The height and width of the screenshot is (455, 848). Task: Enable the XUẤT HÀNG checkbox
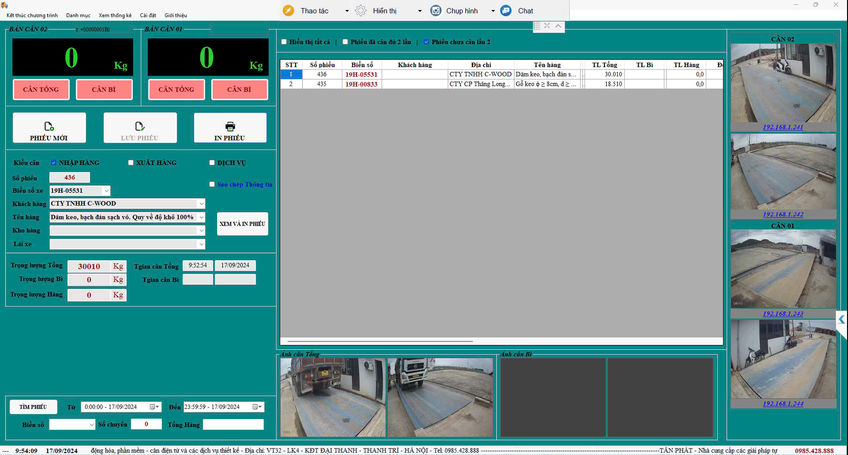click(x=131, y=163)
